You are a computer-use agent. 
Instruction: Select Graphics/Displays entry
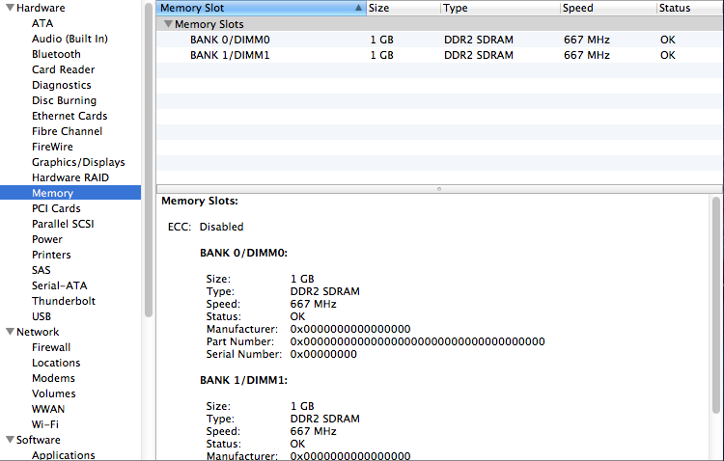click(x=78, y=162)
